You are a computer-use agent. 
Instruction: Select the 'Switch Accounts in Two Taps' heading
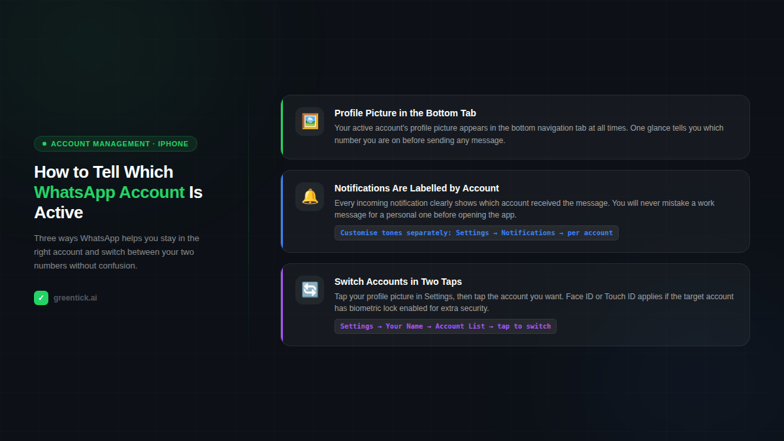[398, 282]
